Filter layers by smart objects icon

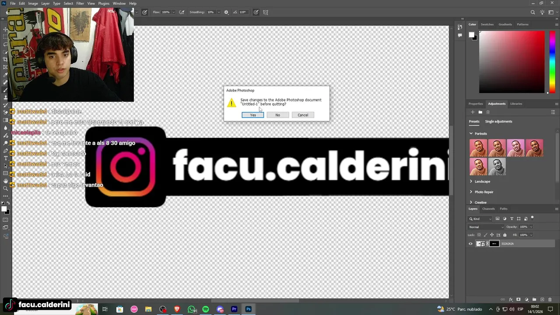pyautogui.click(x=526, y=219)
